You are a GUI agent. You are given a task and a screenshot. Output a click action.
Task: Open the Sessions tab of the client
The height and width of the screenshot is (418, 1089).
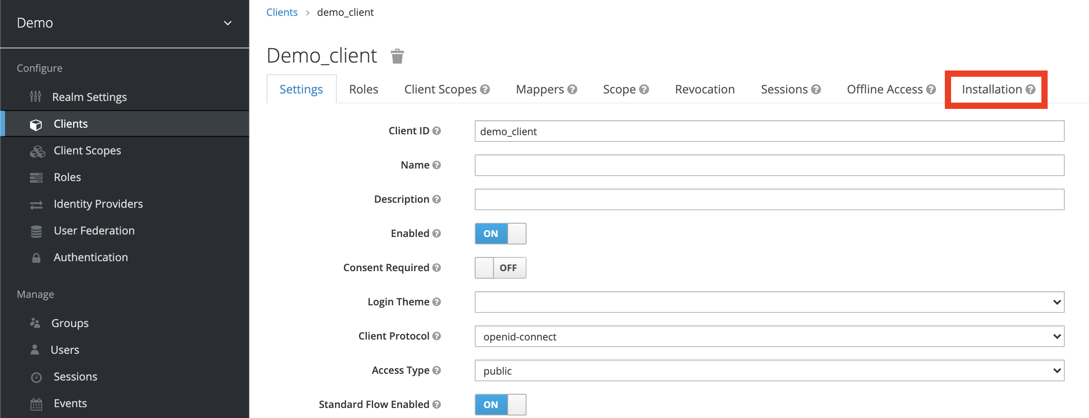pos(784,90)
